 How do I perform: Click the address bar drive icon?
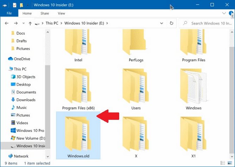[x=37, y=24]
